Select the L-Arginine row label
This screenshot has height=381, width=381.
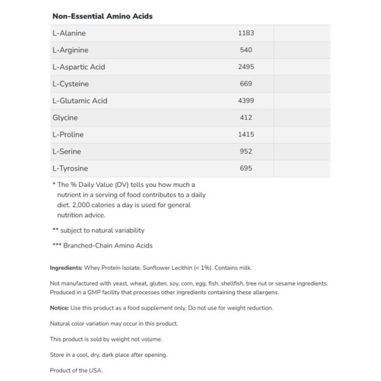click(x=70, y=50)
